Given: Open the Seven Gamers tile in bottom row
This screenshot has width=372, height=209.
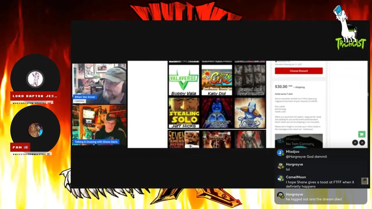Looking at the screenshot, I should (x=184, y=139).
